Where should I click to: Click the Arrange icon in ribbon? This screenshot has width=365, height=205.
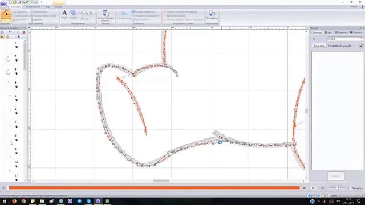pos(124,14)
